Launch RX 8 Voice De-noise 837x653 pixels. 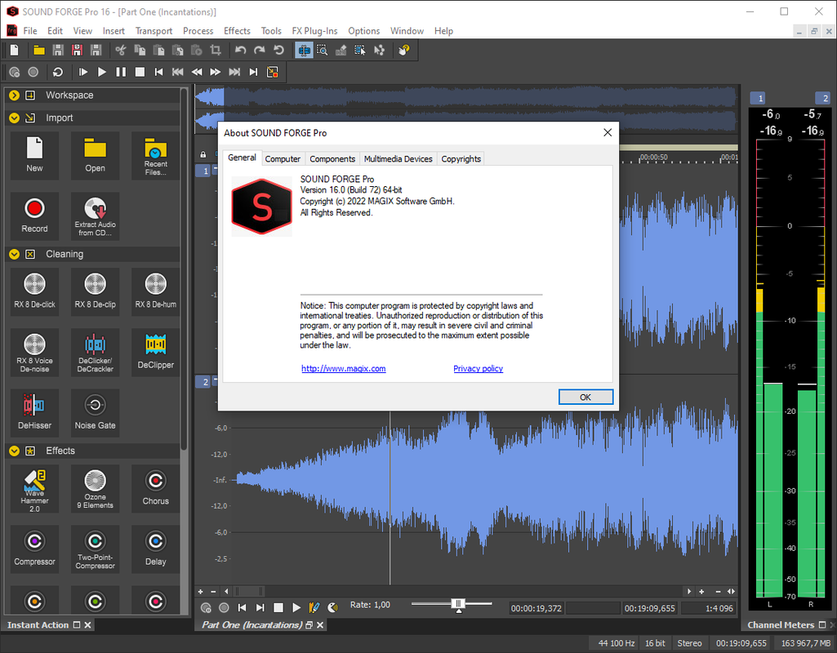tap(34, 352)
